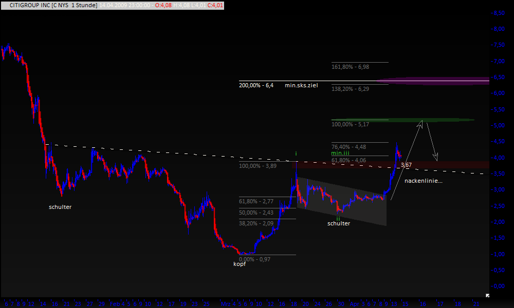The image size is (514, 308).
Task: Click the 26 date axis label
Action: [x=329, y=304]
